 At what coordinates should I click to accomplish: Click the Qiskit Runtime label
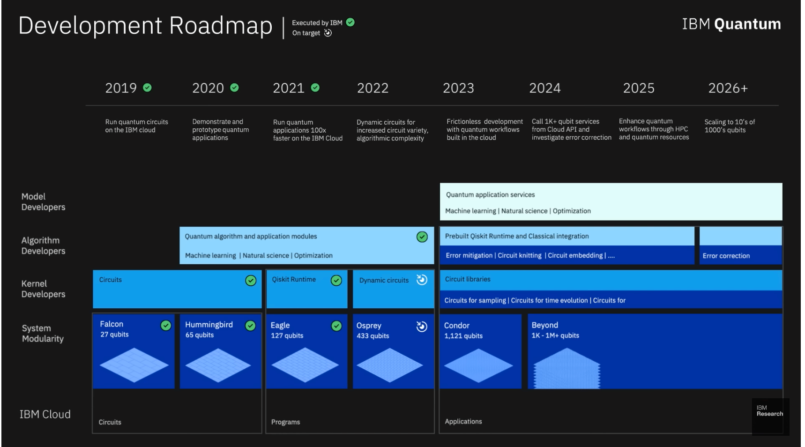click(x=294, y=279)
